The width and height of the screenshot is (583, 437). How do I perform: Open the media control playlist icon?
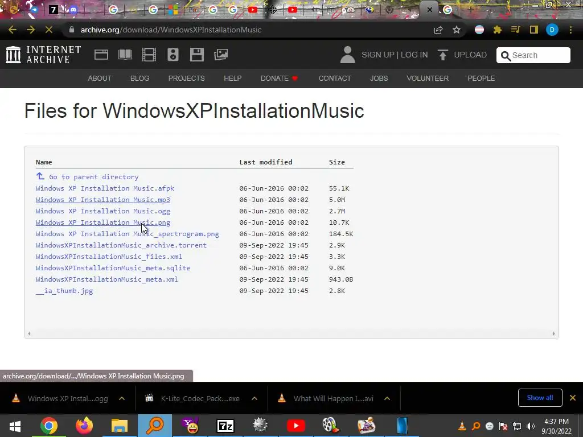click(515, 30)
